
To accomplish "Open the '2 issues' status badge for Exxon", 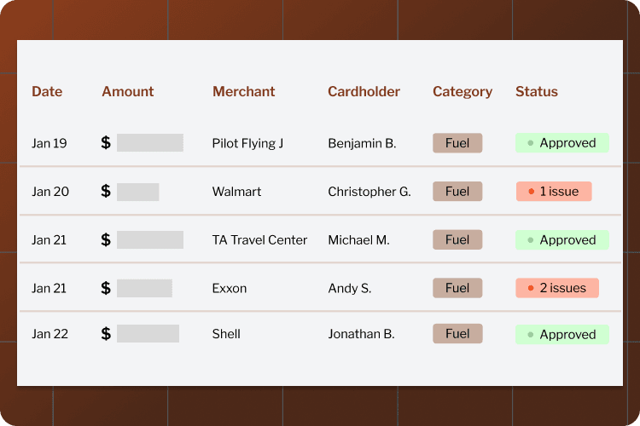I will (556, 288).
